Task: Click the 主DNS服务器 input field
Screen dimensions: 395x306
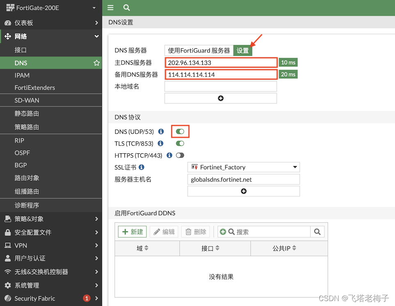Action: tap(221, 62)
